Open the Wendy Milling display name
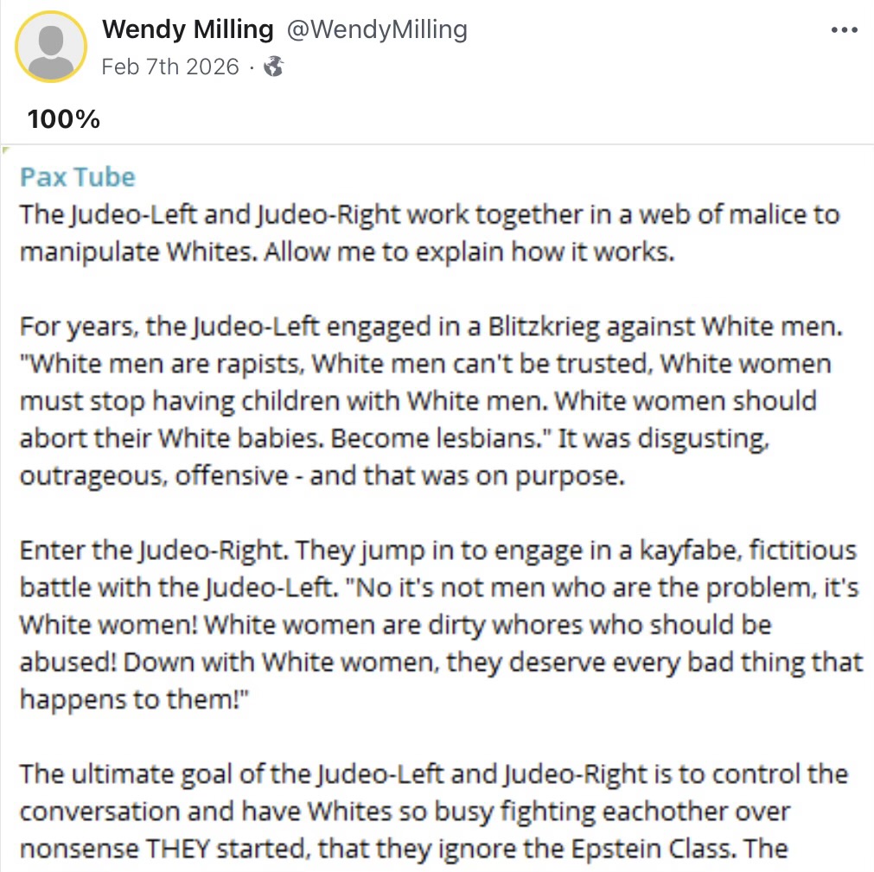Image resolution: width=874 pixels, height=872 pixels. click(188, 29)
